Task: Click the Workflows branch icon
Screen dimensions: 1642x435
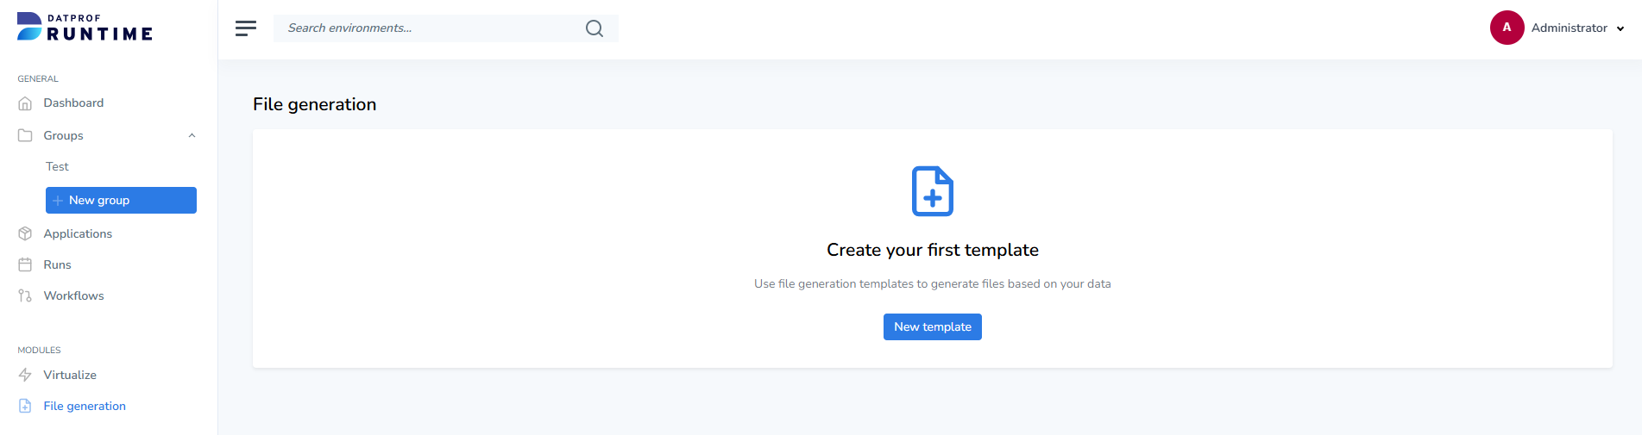Action: pyautogui.click(x=25, y=295)
